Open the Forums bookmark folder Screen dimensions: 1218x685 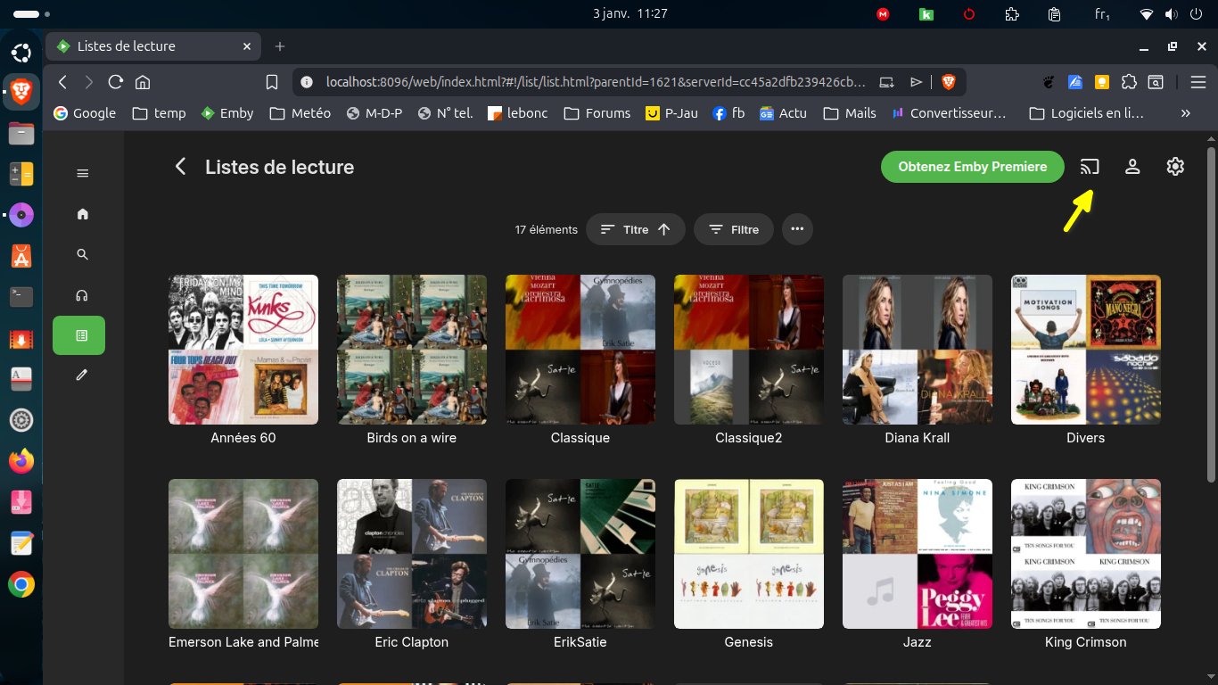tap(597, 113)
